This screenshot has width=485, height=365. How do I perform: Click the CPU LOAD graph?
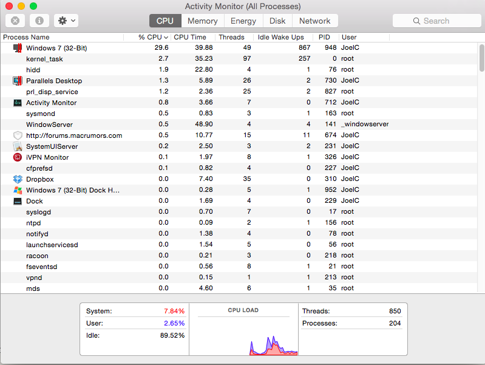click(243, 336)
